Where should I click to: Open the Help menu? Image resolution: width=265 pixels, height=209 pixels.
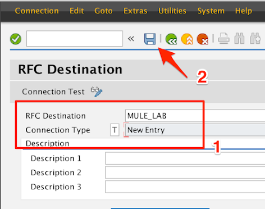[x=244, y=11]
